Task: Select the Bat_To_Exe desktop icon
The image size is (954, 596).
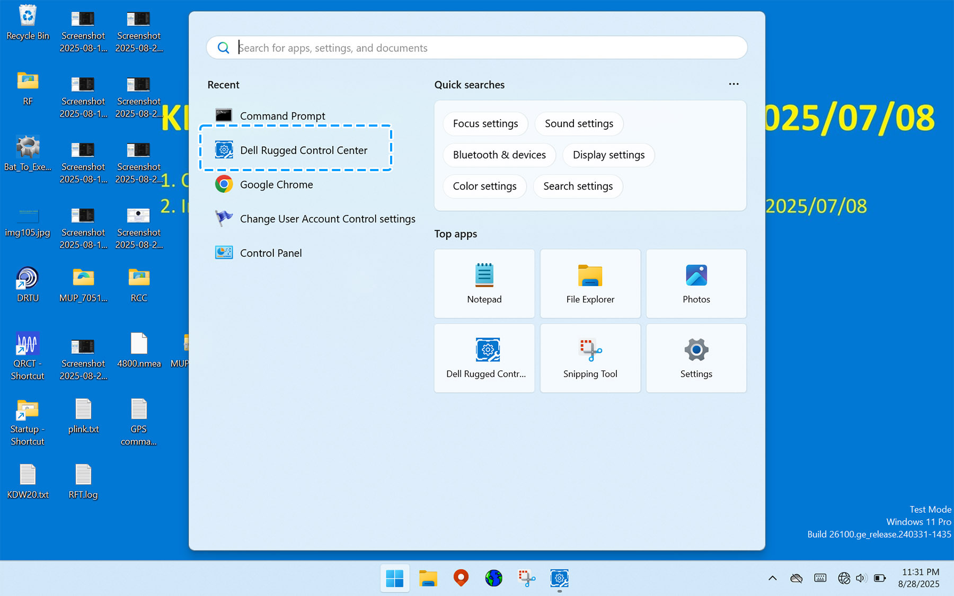Action: click(28, 154)
